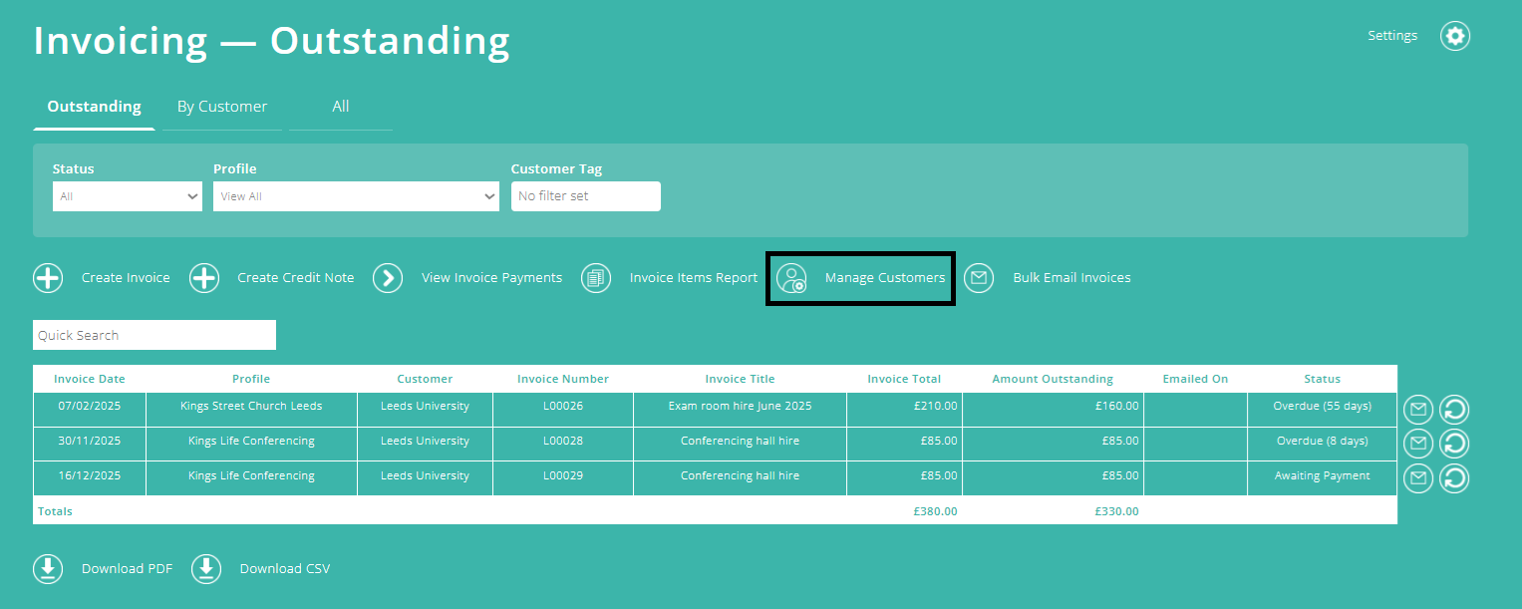Open the Customer Tag filter field
1522x609 pixels.
pos(585,195)
